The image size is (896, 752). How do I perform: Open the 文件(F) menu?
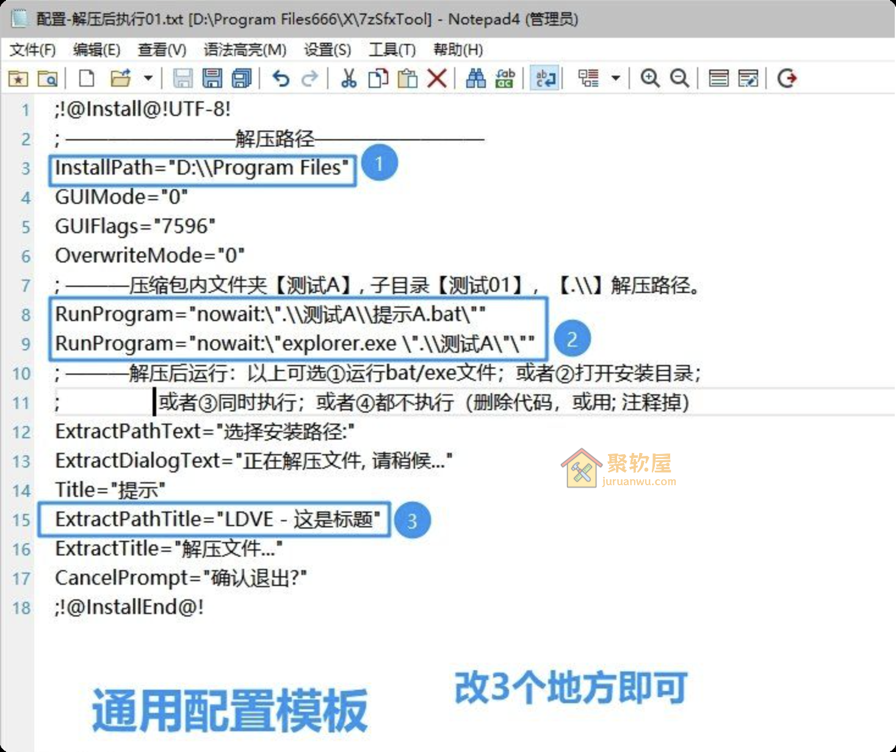tap(32, 49)
